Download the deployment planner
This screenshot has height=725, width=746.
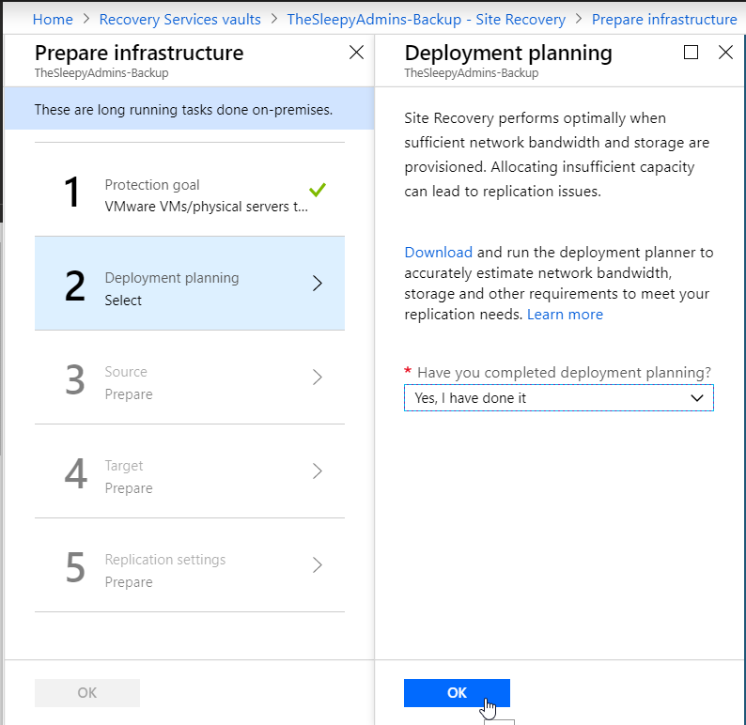tap(438, 252)
